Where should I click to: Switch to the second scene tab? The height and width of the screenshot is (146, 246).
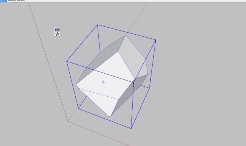[x=12, y=1]
